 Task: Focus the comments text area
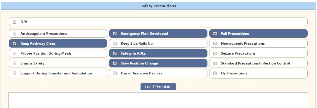pyautogui.click(x=158, y=100)
